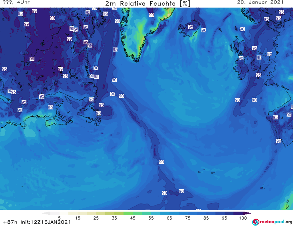Click the title '2m Relative Feuchte [%]'
This screenshot has width=293, height=226.
[x=148, y=4]
